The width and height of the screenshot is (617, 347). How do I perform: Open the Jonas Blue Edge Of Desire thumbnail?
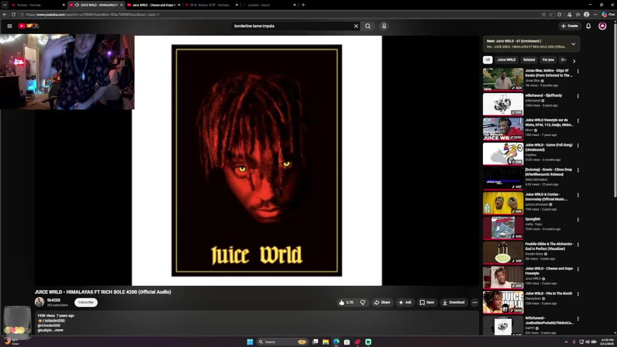point(503,80)
